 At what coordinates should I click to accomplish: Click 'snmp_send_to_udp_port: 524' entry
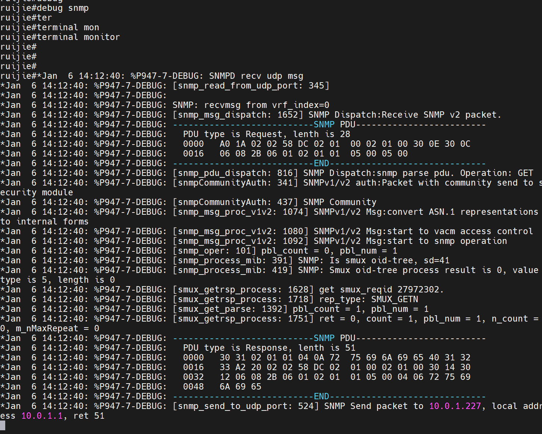pos(245,406)
